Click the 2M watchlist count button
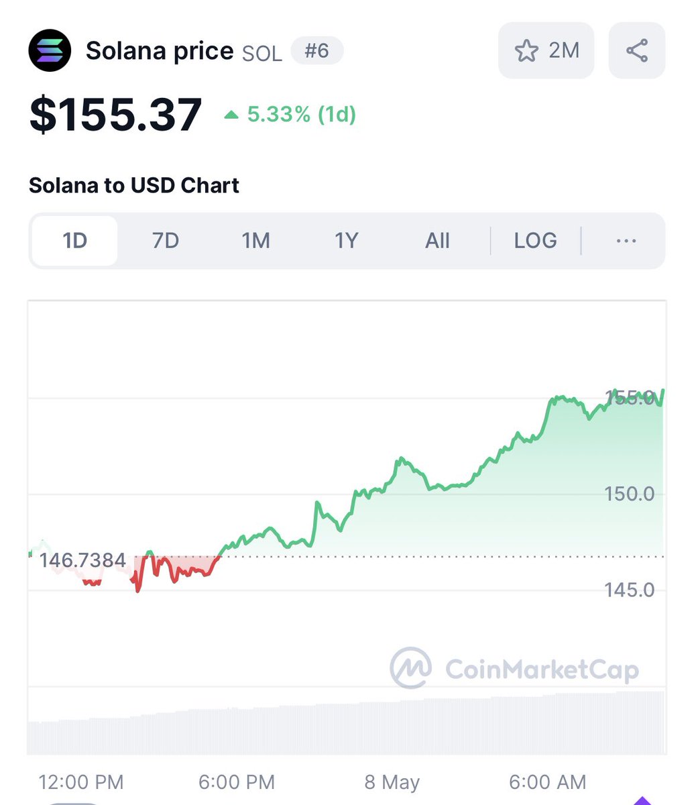 pos(546,50)
